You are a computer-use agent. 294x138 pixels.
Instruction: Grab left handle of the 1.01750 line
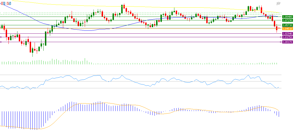point(1,37)
